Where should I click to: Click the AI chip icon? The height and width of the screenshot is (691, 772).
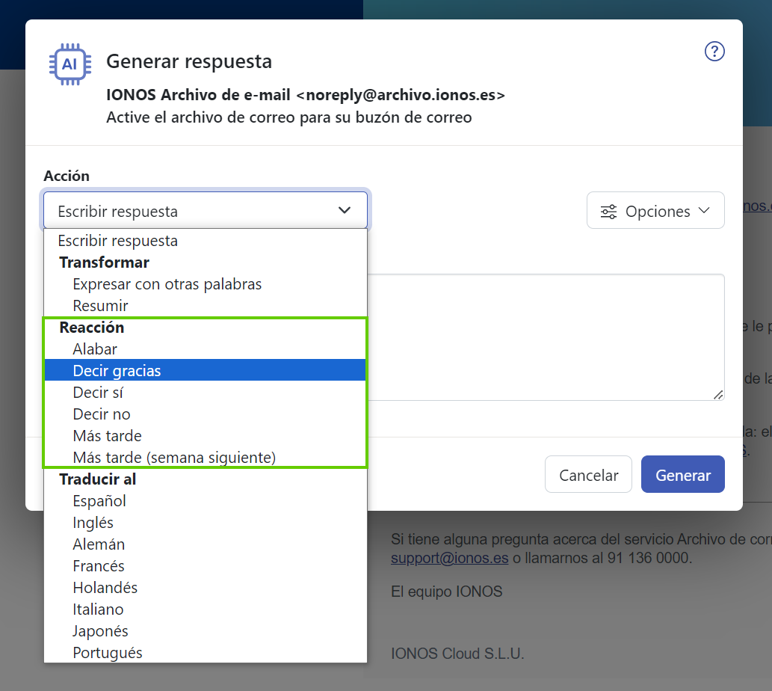pos(70,64)
